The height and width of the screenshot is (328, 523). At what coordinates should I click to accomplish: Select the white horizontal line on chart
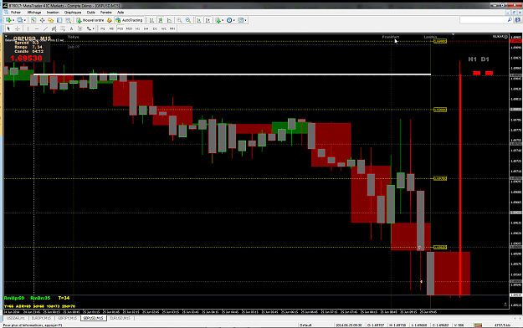(x=232, y=74)
